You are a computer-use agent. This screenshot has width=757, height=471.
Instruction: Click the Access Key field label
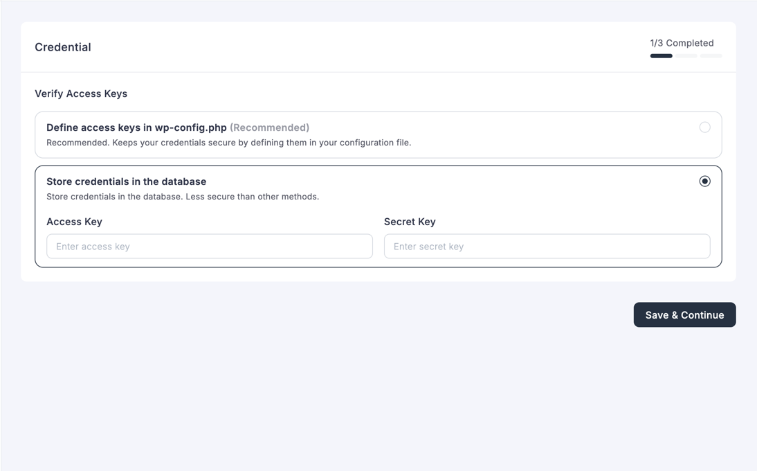pyautogui.click(x=74, y=222)
